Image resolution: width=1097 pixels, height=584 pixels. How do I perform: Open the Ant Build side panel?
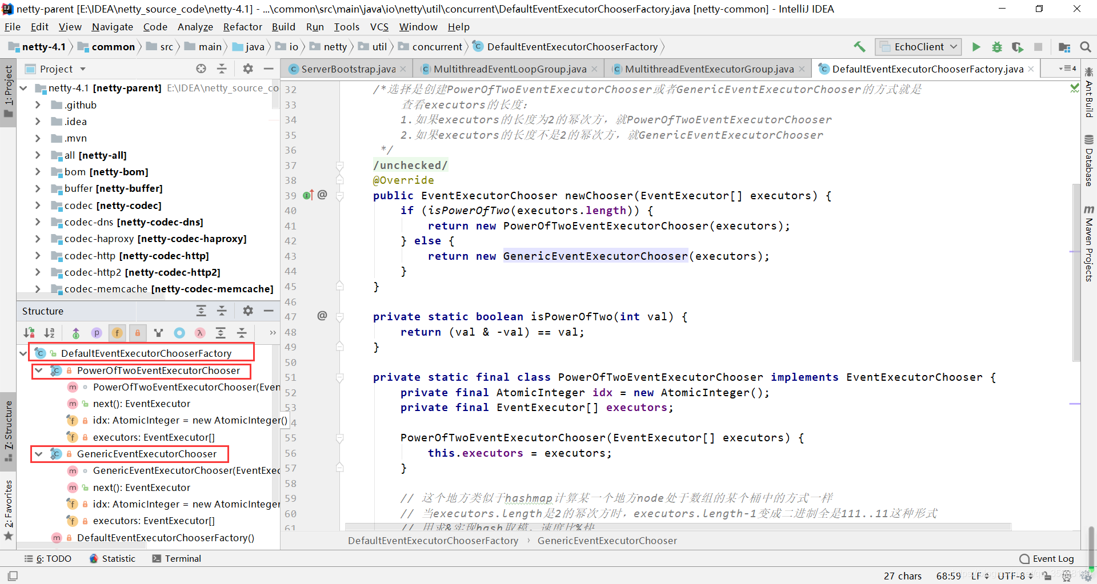(1089, 92)
